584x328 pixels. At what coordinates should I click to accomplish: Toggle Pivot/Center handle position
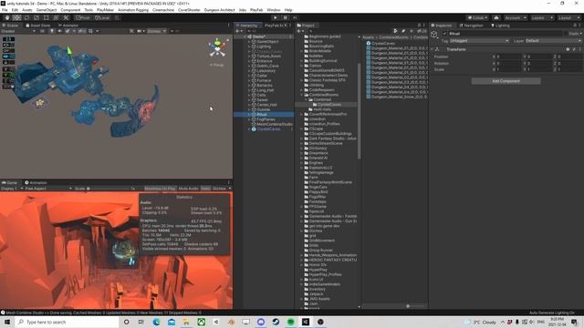83,18
